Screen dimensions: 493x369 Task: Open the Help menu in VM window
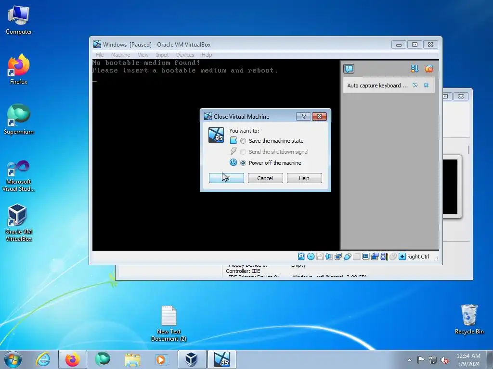coord(207,55)
